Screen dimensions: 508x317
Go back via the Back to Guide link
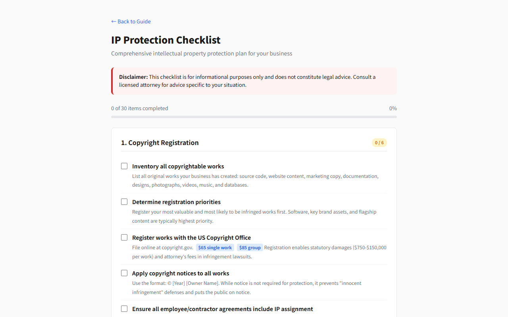[x=131, y=21]
